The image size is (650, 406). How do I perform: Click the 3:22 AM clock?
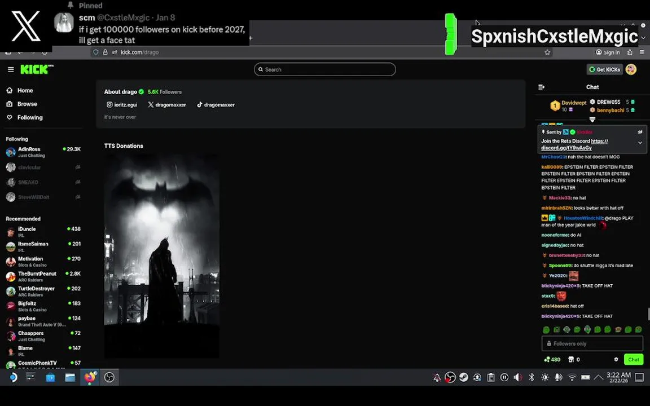pyautogui.click(x=618, y=377)
